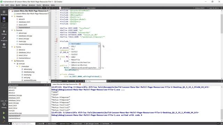
Task: Click the Build project hammer icon
Action: [4, 122]
